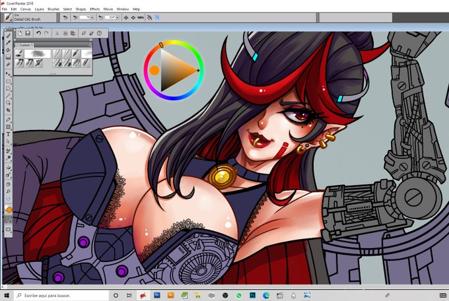
Task: Select the Dropper tool in toolbox
Action: click(x=9, y=43)
